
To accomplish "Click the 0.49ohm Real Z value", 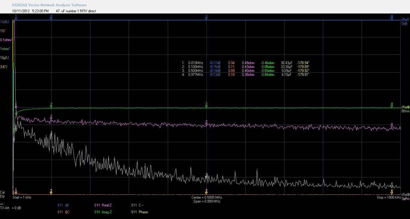I will (x=248, y=63).
